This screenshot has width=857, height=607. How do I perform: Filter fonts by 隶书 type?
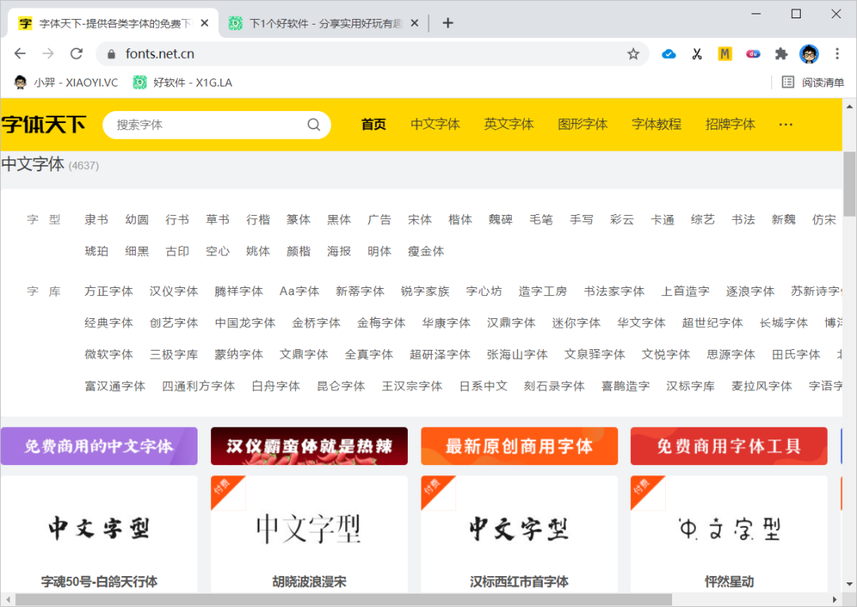pos(96,220)
